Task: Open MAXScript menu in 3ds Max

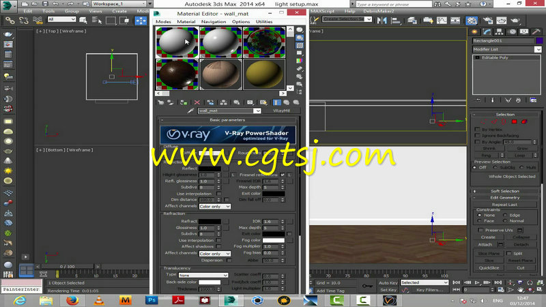Action: (322, 11)
